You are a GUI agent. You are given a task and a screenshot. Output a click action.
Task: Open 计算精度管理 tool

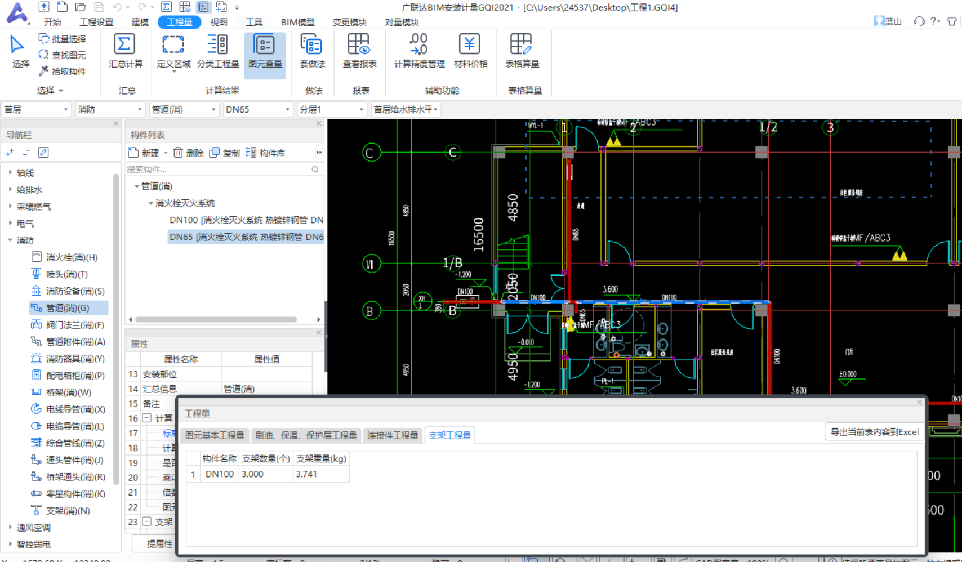pyautogui.click(x=419, y=52)
